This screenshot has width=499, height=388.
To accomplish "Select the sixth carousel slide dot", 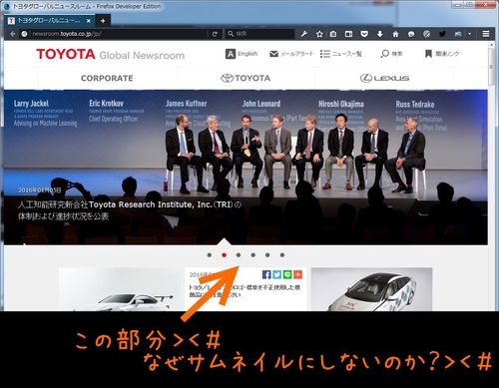I will [282, 255].
